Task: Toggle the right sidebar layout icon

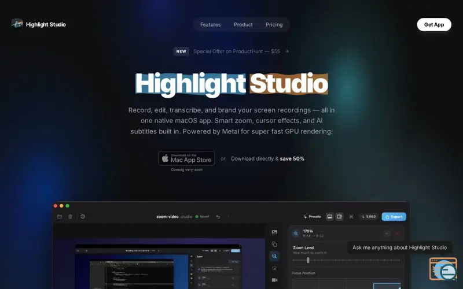Action: [340, 217]
